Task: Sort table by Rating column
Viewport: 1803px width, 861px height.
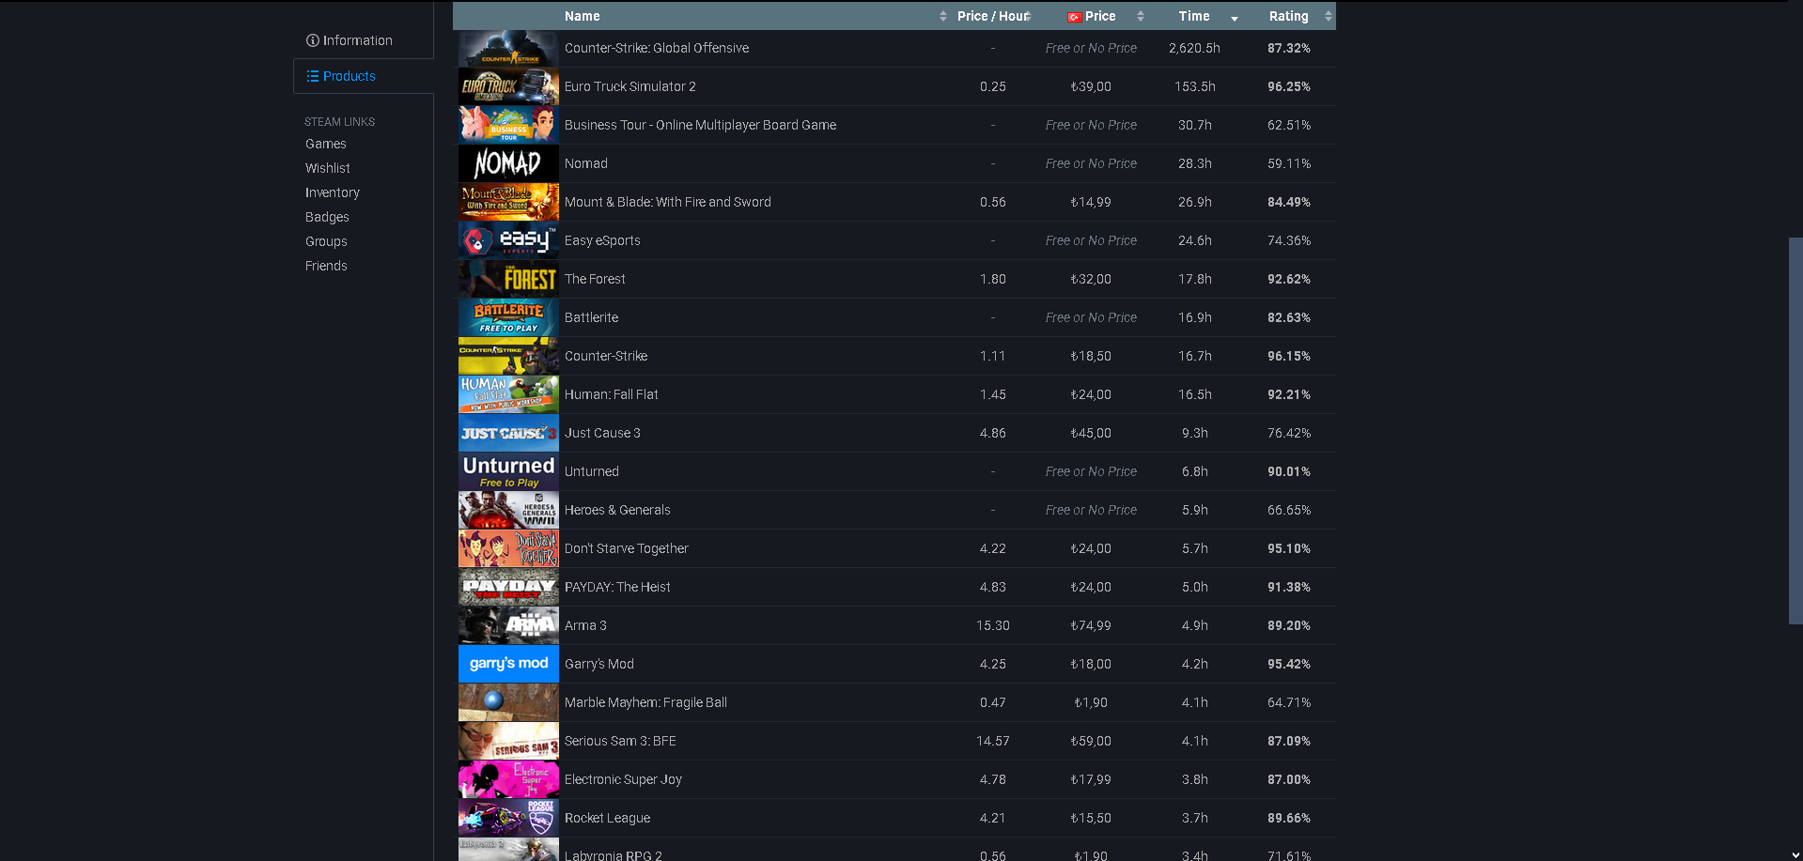Action: pyautogui.click(x=1288, y=16)
